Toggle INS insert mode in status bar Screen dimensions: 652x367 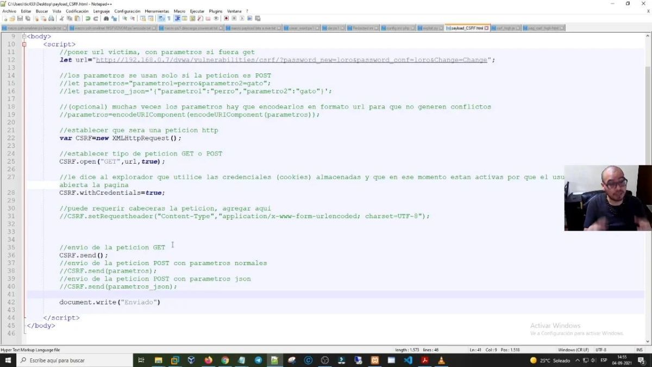coord(640,350)
